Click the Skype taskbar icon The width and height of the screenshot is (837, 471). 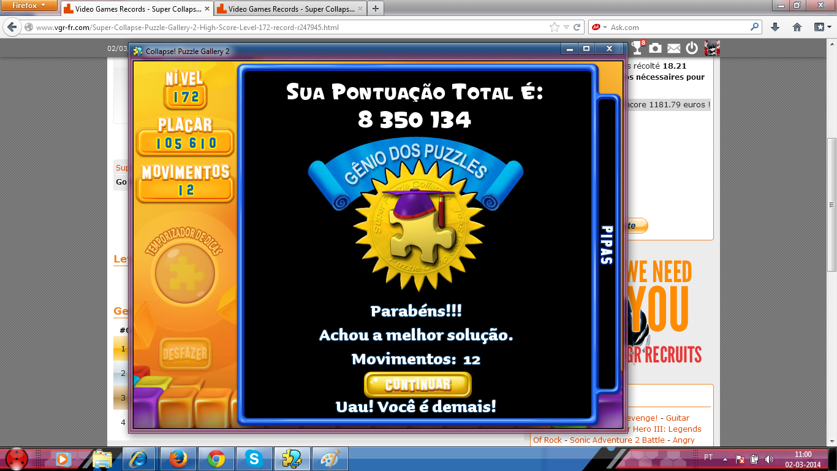(254, 459)
